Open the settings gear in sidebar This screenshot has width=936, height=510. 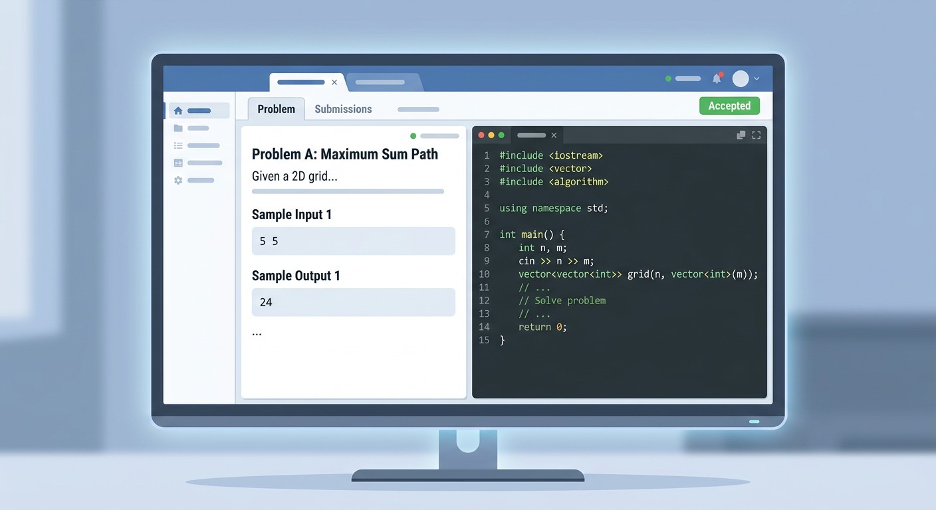(x=178, y=180)
